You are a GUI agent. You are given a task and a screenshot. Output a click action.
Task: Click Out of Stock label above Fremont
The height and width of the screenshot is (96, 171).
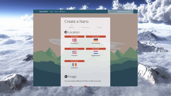pos(74,49)
